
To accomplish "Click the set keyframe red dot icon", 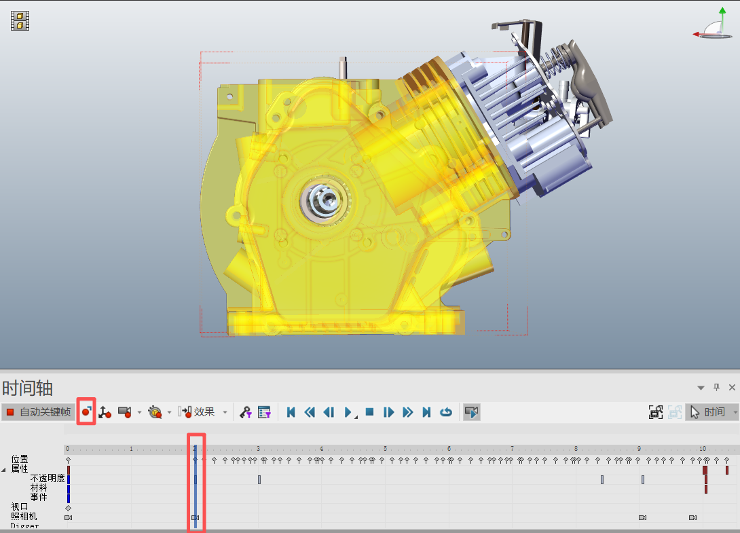I will click(x=86, y=411).
